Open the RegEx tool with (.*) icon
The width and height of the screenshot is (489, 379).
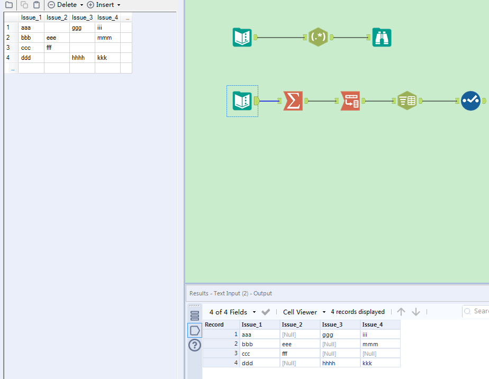click(x=318, y=37)
